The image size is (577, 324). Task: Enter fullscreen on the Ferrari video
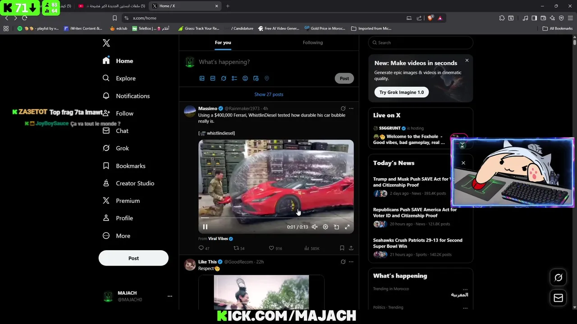pyautogui.click(x=347, y=227)
